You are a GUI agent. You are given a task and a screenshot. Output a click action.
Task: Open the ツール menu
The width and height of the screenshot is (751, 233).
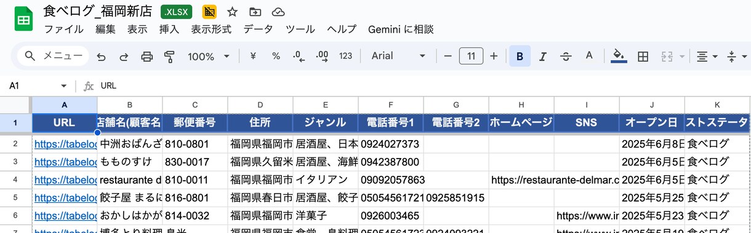click(x=300, y=29)
